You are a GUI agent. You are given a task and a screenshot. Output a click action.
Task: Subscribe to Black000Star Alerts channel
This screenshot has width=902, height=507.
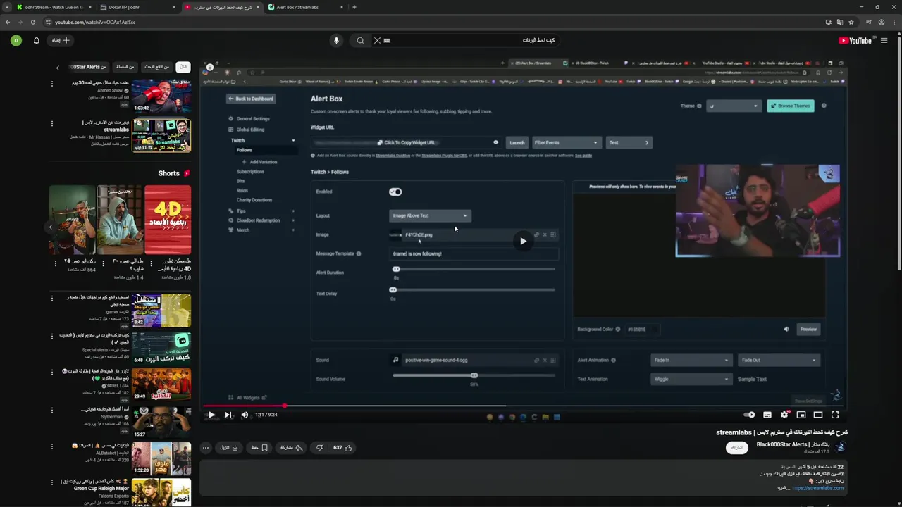click(x=737, y=448)
